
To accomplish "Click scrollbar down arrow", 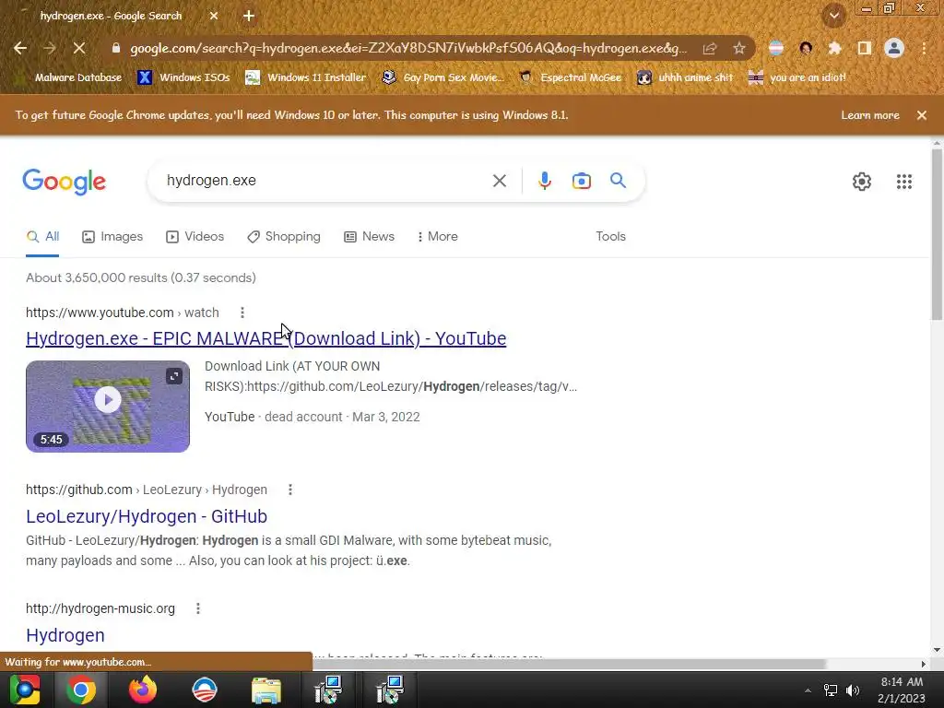I will tap(937, 650).
